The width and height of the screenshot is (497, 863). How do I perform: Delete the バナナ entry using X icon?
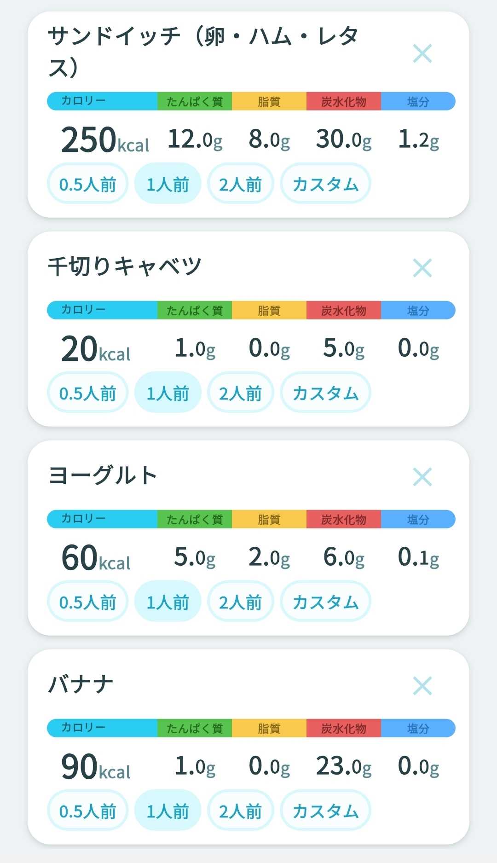[x=422, y=686]
